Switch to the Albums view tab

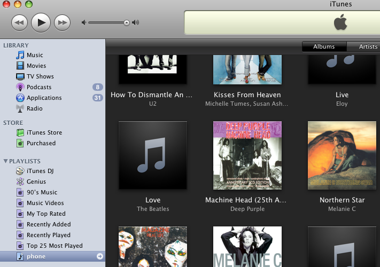324,46
